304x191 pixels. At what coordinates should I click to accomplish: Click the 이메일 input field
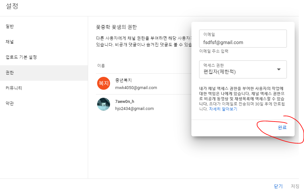[243, 39]
